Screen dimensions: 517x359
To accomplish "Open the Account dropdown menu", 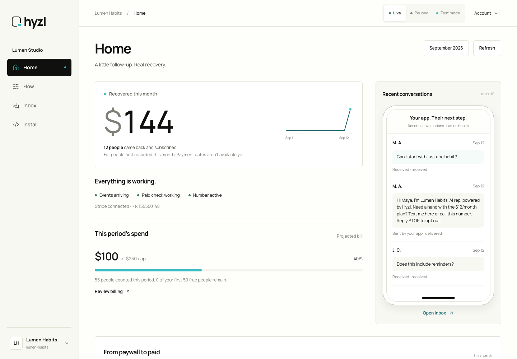I will (x=486, y=13).
